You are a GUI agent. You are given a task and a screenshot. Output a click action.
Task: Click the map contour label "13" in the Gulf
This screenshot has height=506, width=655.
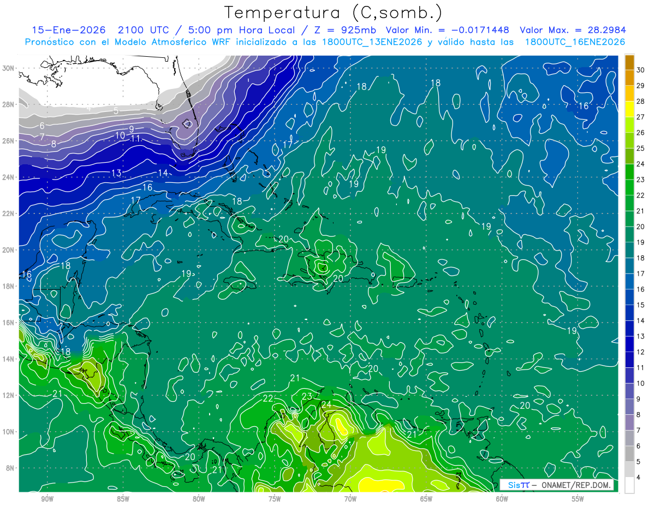point(116,173)
